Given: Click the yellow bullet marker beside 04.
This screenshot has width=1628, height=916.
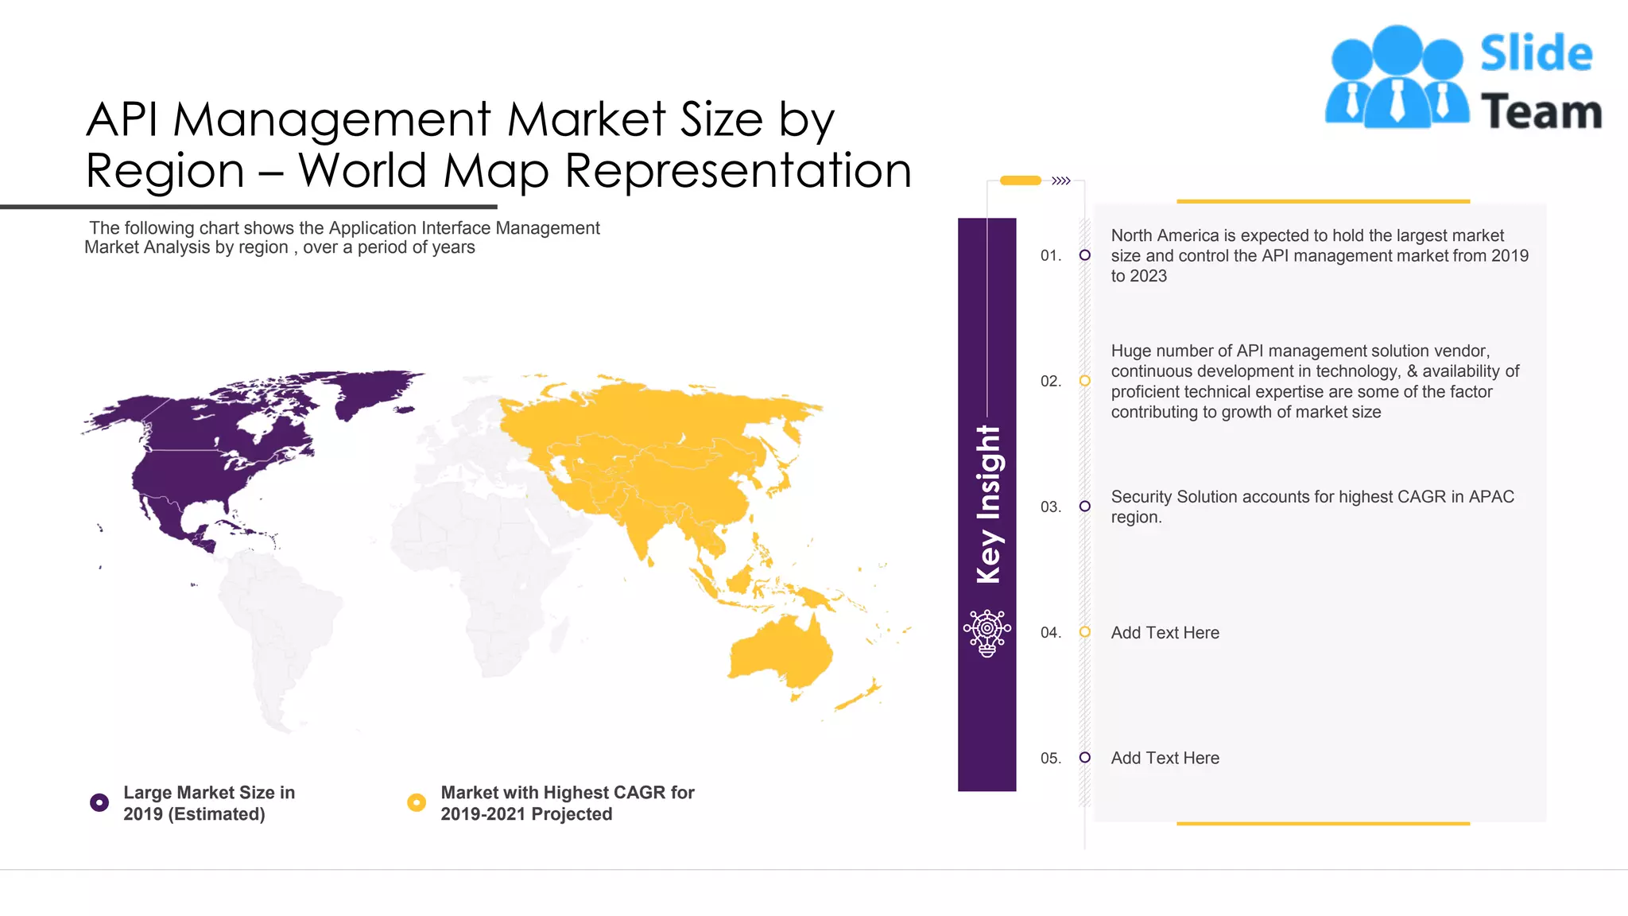Looking at the screenshot, I should (1084, 632).
